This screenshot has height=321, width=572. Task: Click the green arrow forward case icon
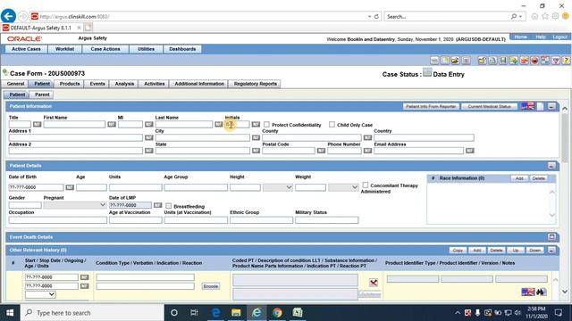point(514,61)
